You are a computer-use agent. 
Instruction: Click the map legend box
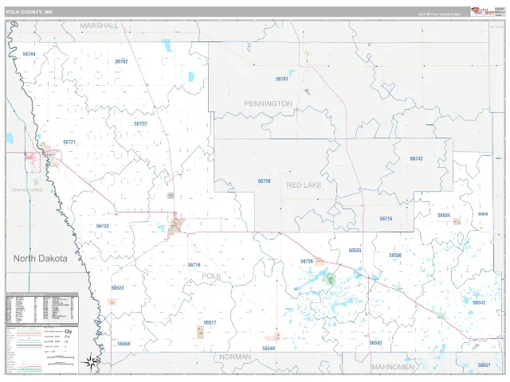(42, 349)
